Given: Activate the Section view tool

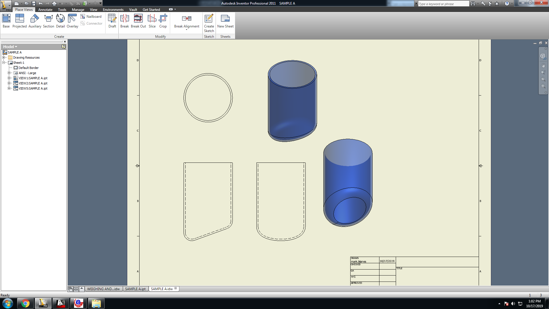Looking at the screenshot, I should click(48, 21).
